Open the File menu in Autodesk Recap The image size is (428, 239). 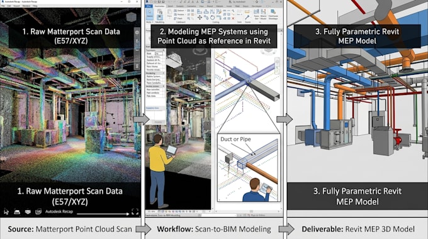(x=3, y=6)
